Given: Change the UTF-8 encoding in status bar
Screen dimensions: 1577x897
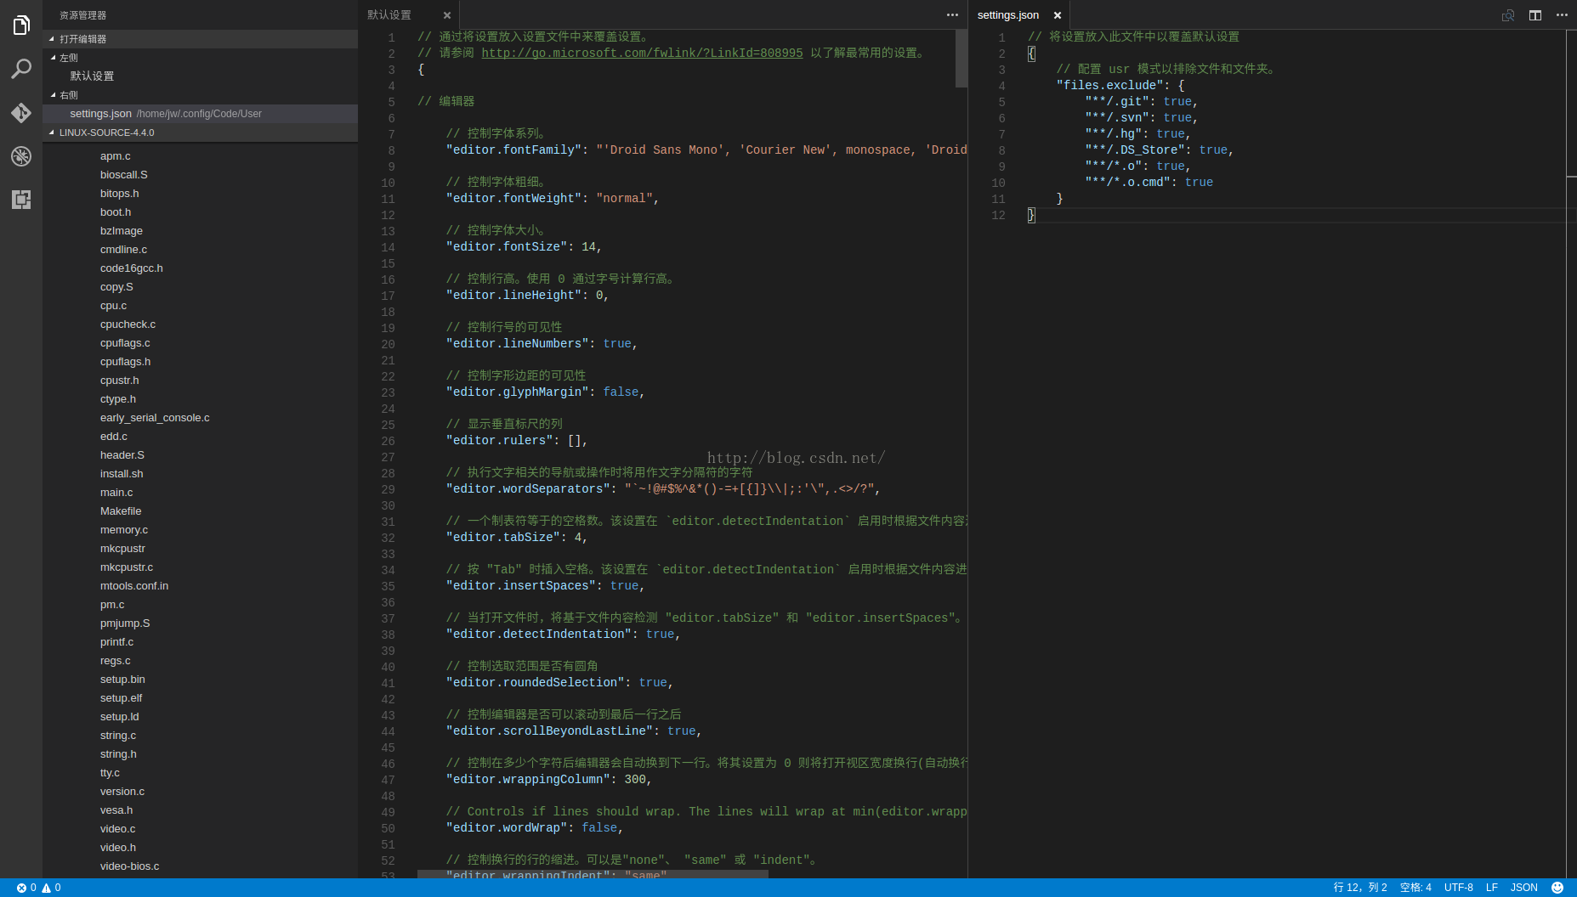Looking at the screenshot, I should tap(1459, 888).
